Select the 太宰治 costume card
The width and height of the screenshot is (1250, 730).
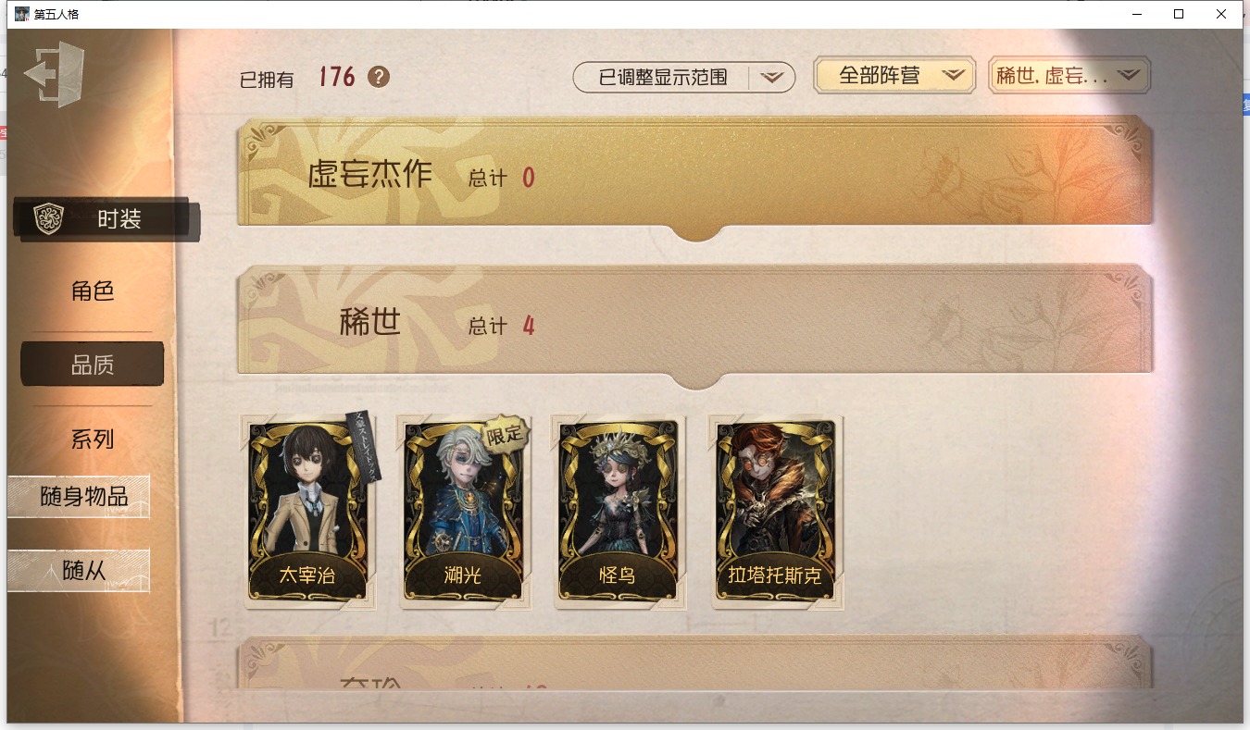[x=308, y=512]
